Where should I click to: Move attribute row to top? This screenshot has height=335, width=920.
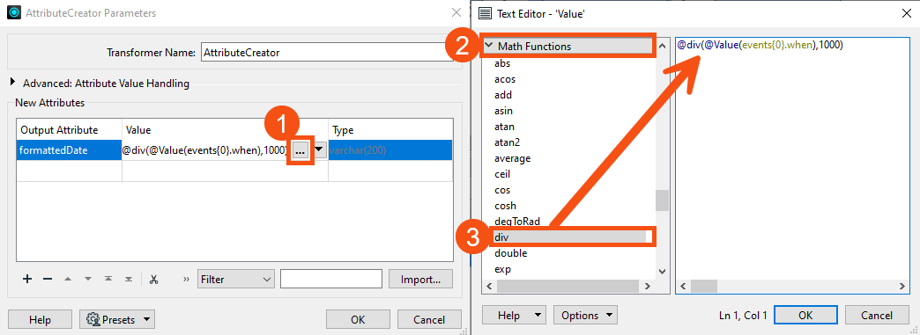coord(108,280)
